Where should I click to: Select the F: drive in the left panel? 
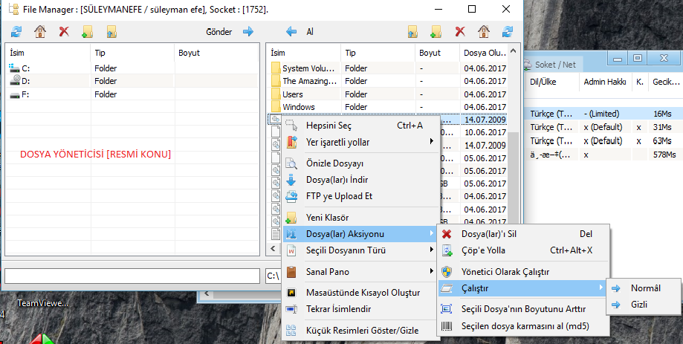pyautogui.click(x=132, y=94)
